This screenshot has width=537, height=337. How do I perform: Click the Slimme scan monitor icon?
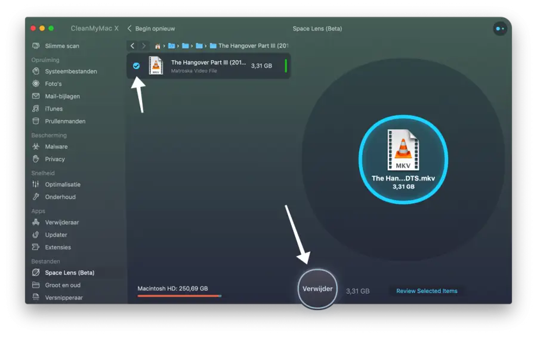pyautogui.click(x=36, y=46)
